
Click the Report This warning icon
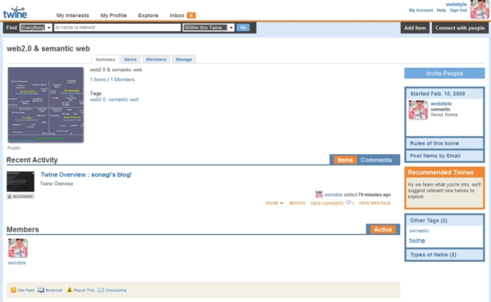point(70,290)
